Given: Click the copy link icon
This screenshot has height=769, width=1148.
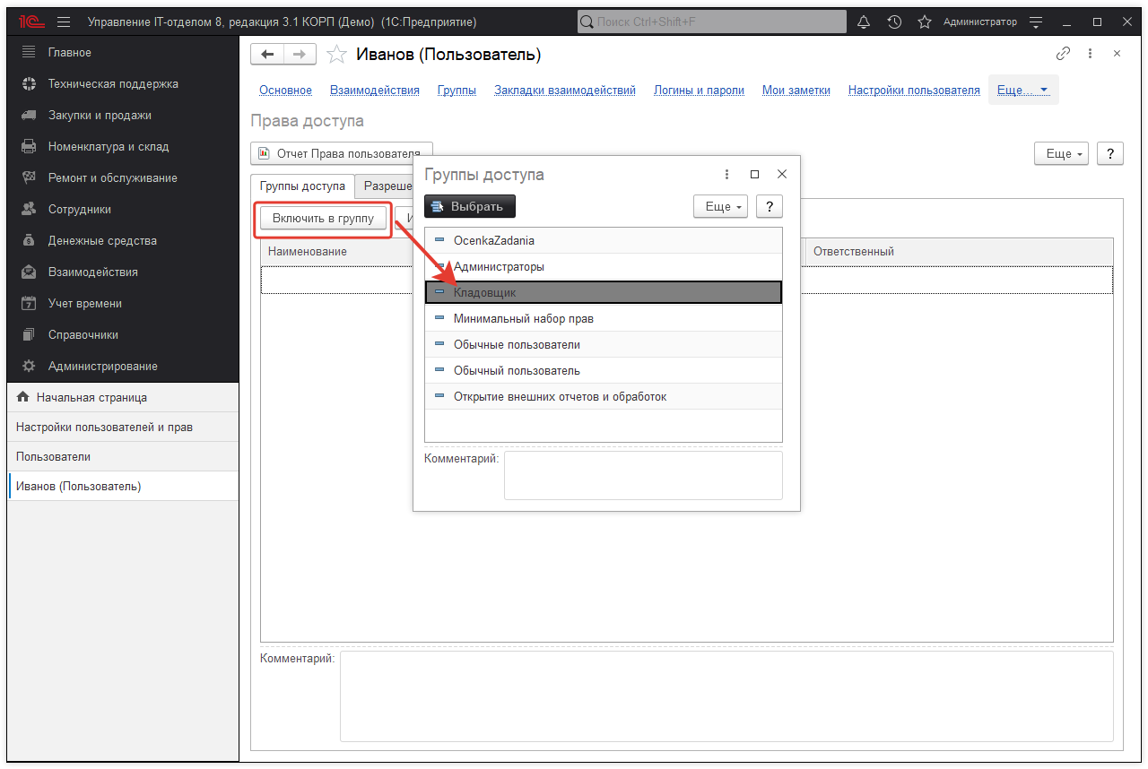Looking at the screenshot, I should (x=1063, y=54).
